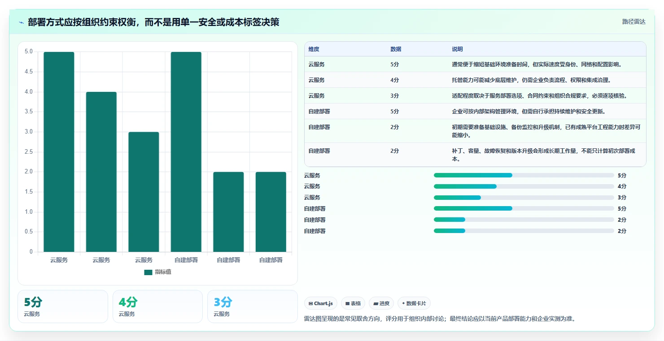Click the 指标值 legend label
664x341 pixels.
(x=163, y=272)
